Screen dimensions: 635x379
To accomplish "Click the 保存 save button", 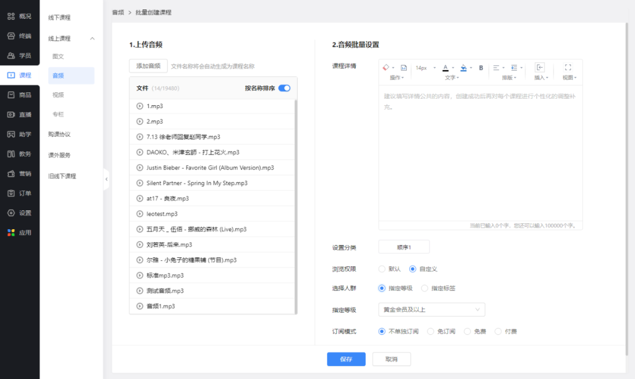I will [x=346, y=358].
